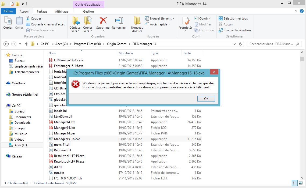306x188 pixels.
Task: Click Historique in the ribbon
Action: (204, 30)
